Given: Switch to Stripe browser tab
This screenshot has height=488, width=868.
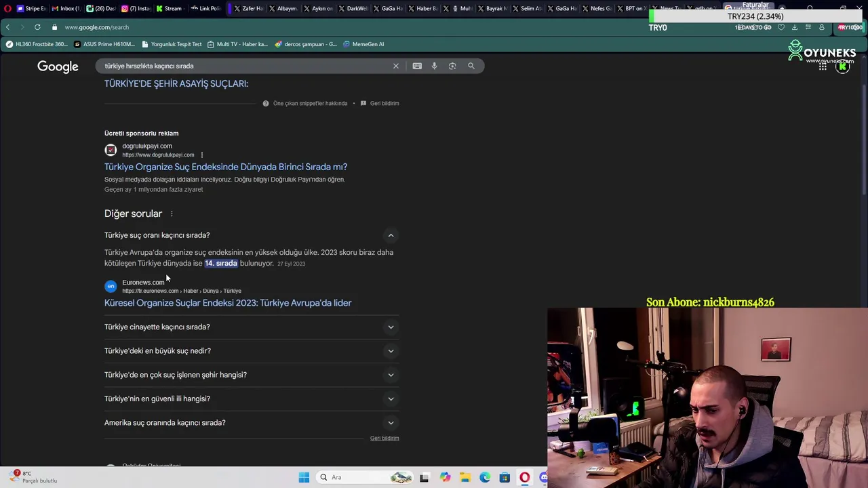Looking at the screenshot, I should click(31, 8).
